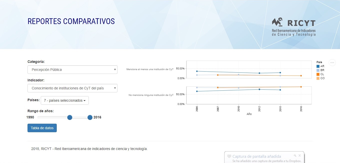Expand the países seleccionados dropdown
340x163 pixels.
click(65, 100)
